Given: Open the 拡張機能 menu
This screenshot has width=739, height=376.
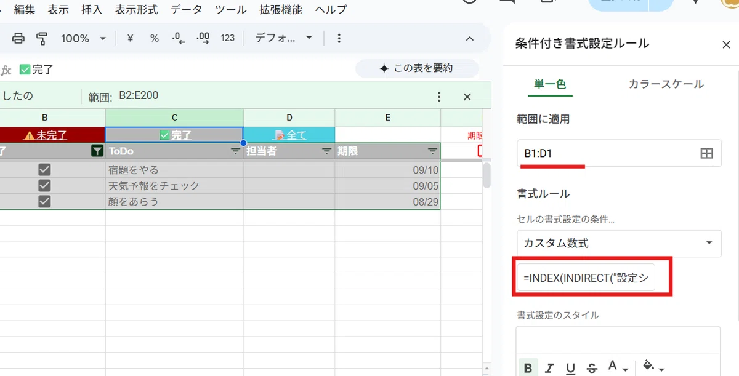Looking at the screenshot, I should 281,10.
